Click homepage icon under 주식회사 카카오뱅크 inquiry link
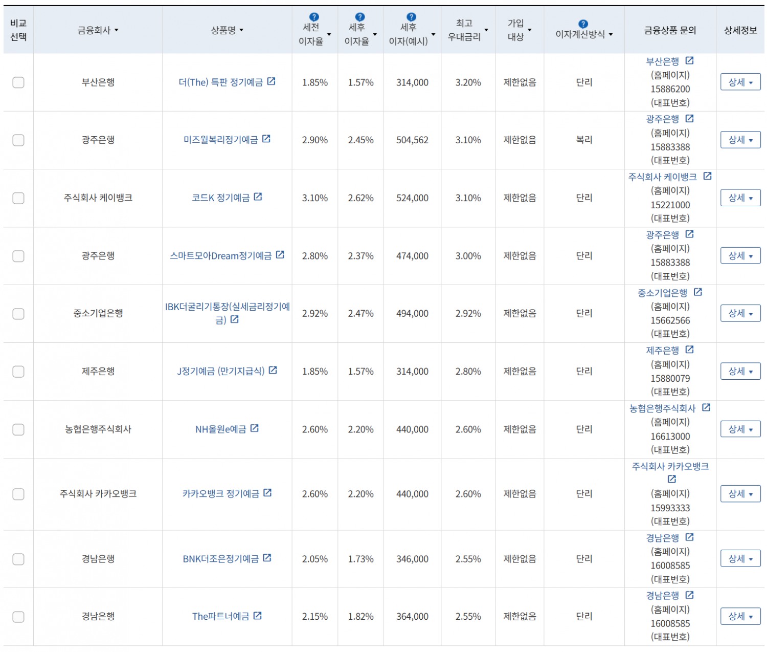Viewport: 767px width, 652px height. click(671, 480)
